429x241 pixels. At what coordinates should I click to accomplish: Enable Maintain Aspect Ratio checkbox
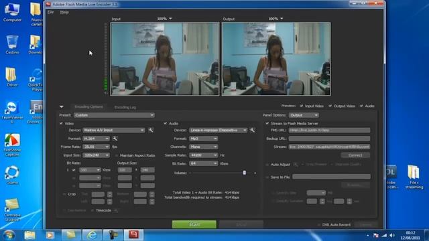tap(117, 155)
